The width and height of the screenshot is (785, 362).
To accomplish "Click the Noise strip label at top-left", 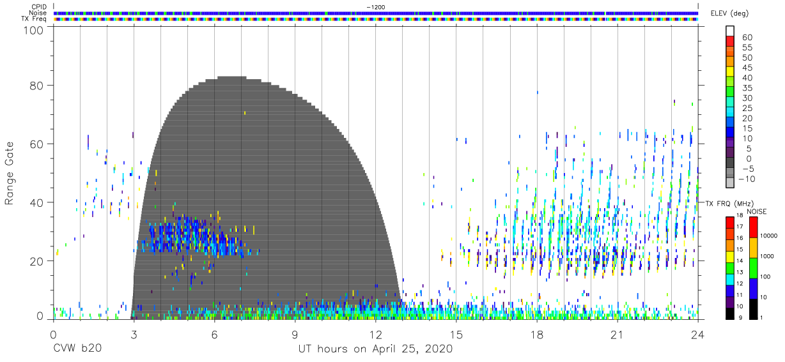I will pos(38,13).
